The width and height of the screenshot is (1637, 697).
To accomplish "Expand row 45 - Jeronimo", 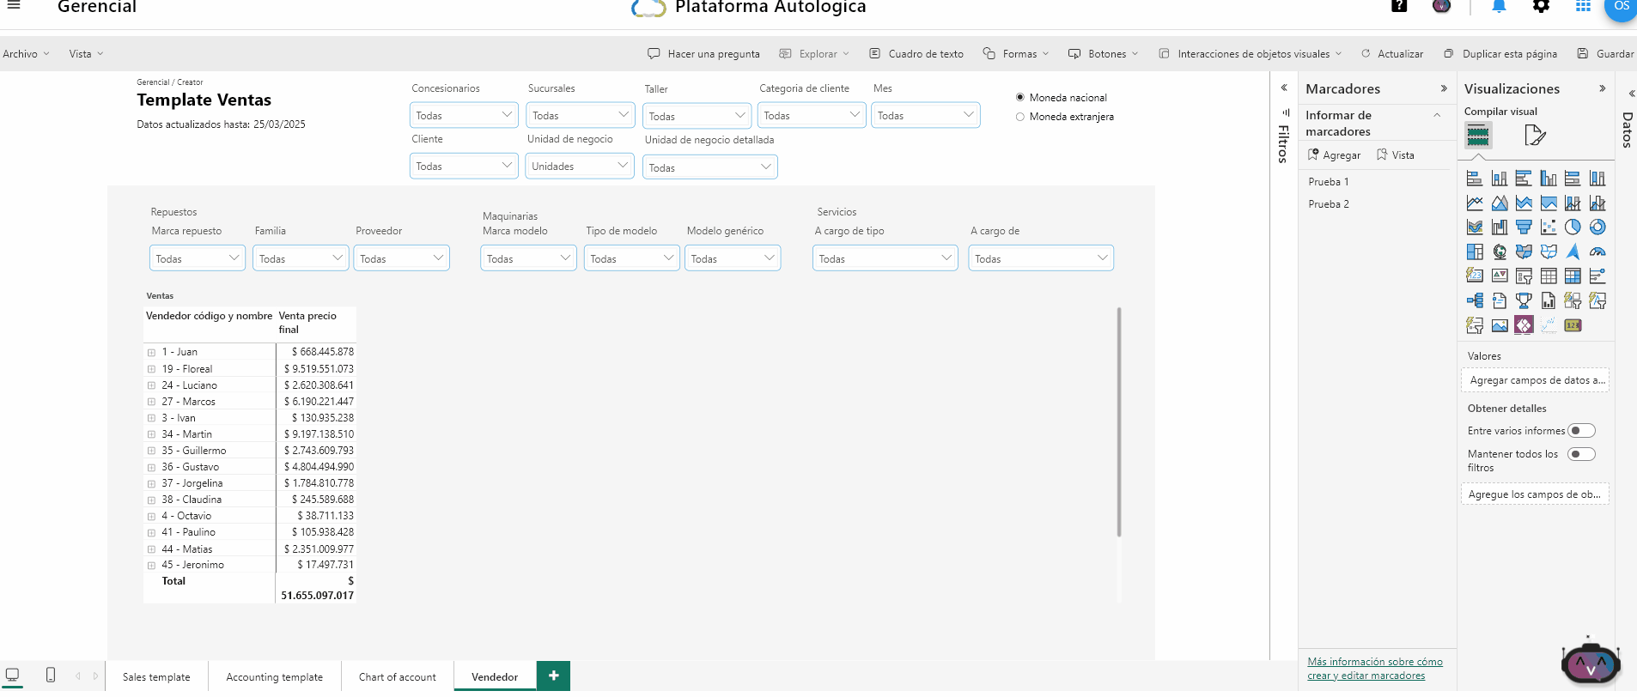I will 151,566.
